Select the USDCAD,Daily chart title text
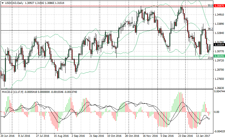The image size is (225, 139). pos(14,3)
